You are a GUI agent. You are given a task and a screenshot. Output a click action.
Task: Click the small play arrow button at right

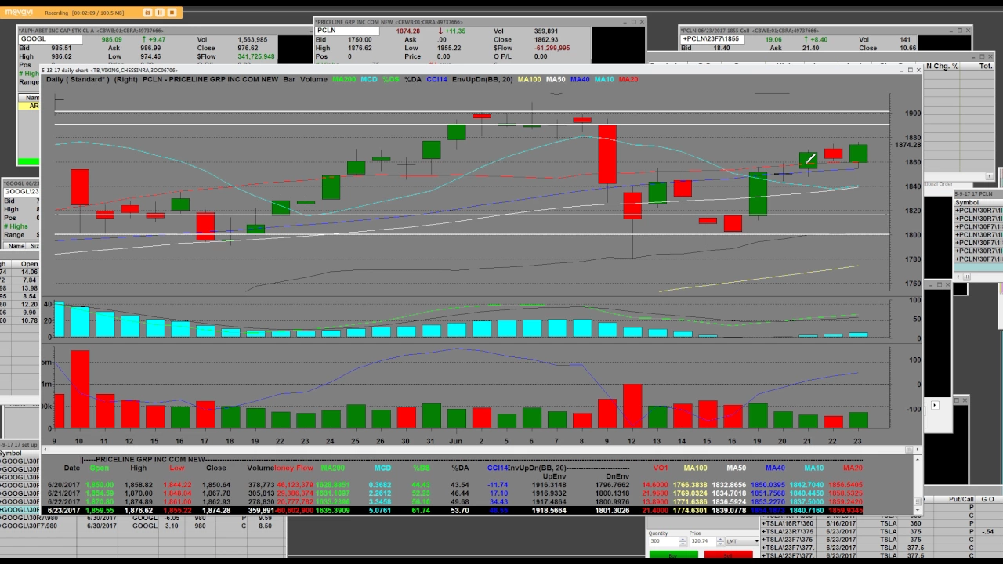coord(934,405)
